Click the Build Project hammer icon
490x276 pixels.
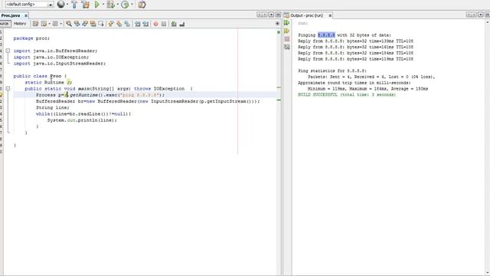[74, 5]
